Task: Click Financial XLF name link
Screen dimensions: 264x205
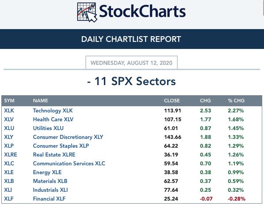Action: pyautogui.click(x=49, y=199)
